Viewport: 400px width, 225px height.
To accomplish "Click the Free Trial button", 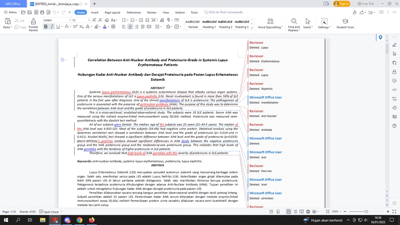I will (x=365, y=4).
